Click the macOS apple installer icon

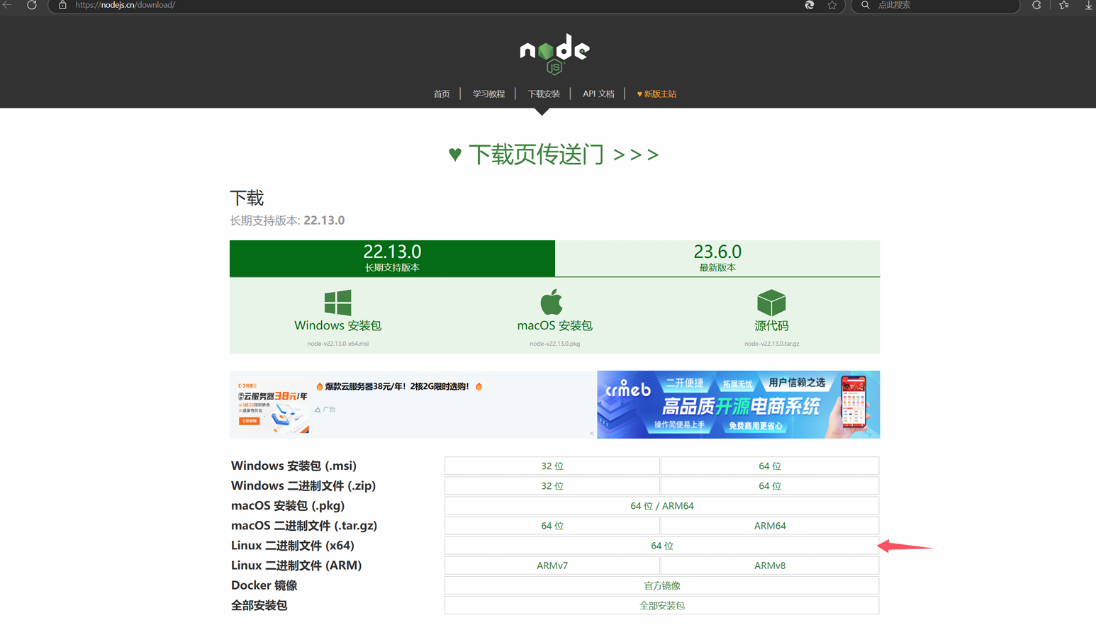click(x=552, y=302)
